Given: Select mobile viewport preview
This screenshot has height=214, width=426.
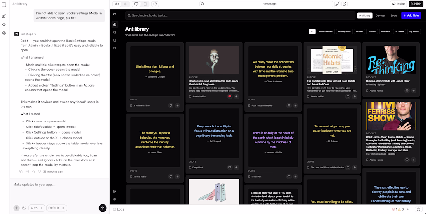Looking at the screenshot, I should click(x=145, y=4).
